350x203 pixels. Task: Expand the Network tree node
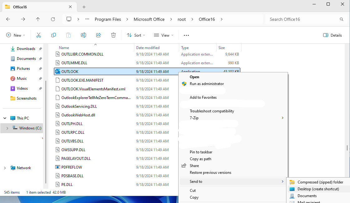[5, 168]
